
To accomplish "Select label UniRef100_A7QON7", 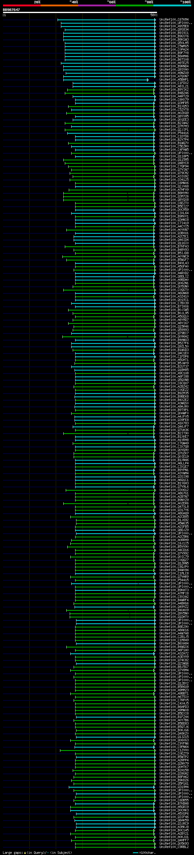I will point(174,76).
